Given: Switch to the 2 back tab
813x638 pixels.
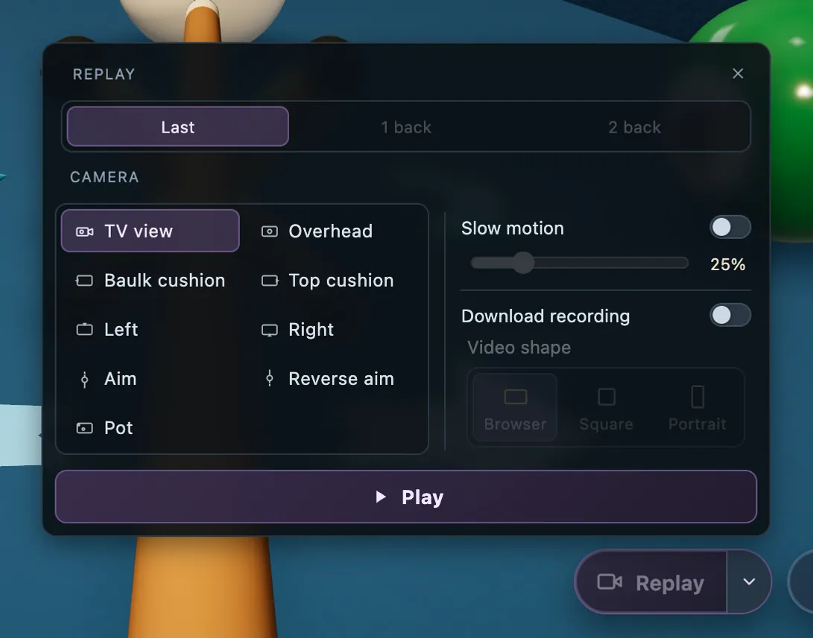Looking at the screenshot, I should (x=635, y=127).
